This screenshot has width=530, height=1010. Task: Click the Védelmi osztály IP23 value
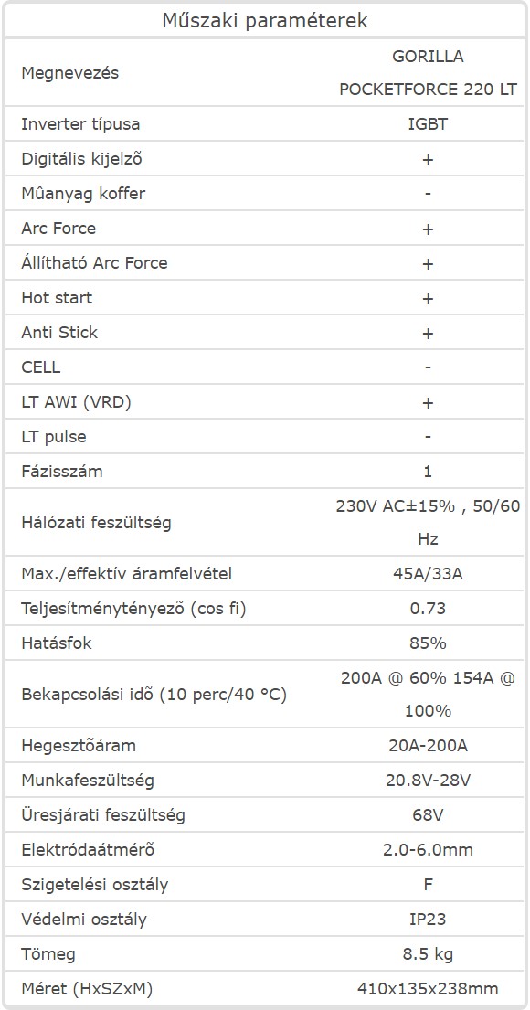tap(428, 920)
